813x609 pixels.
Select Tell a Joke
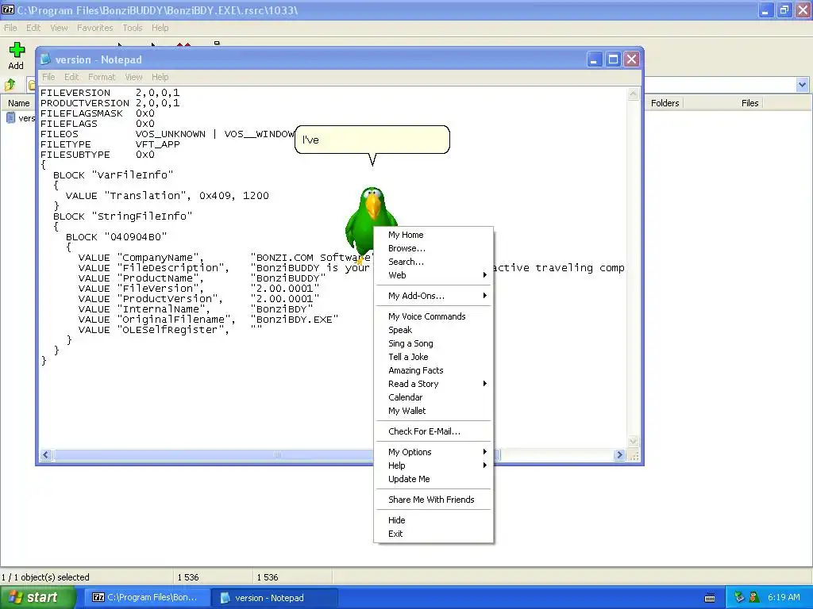(433, 358)
